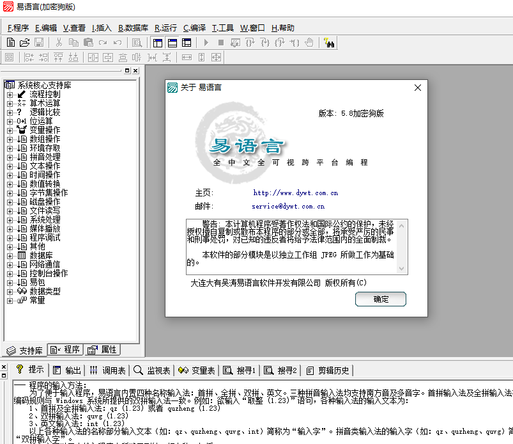Switch to the 输出 bottom tab
Image resolution: width=513 pixels, height=444 pixels.
click(67, 370)
